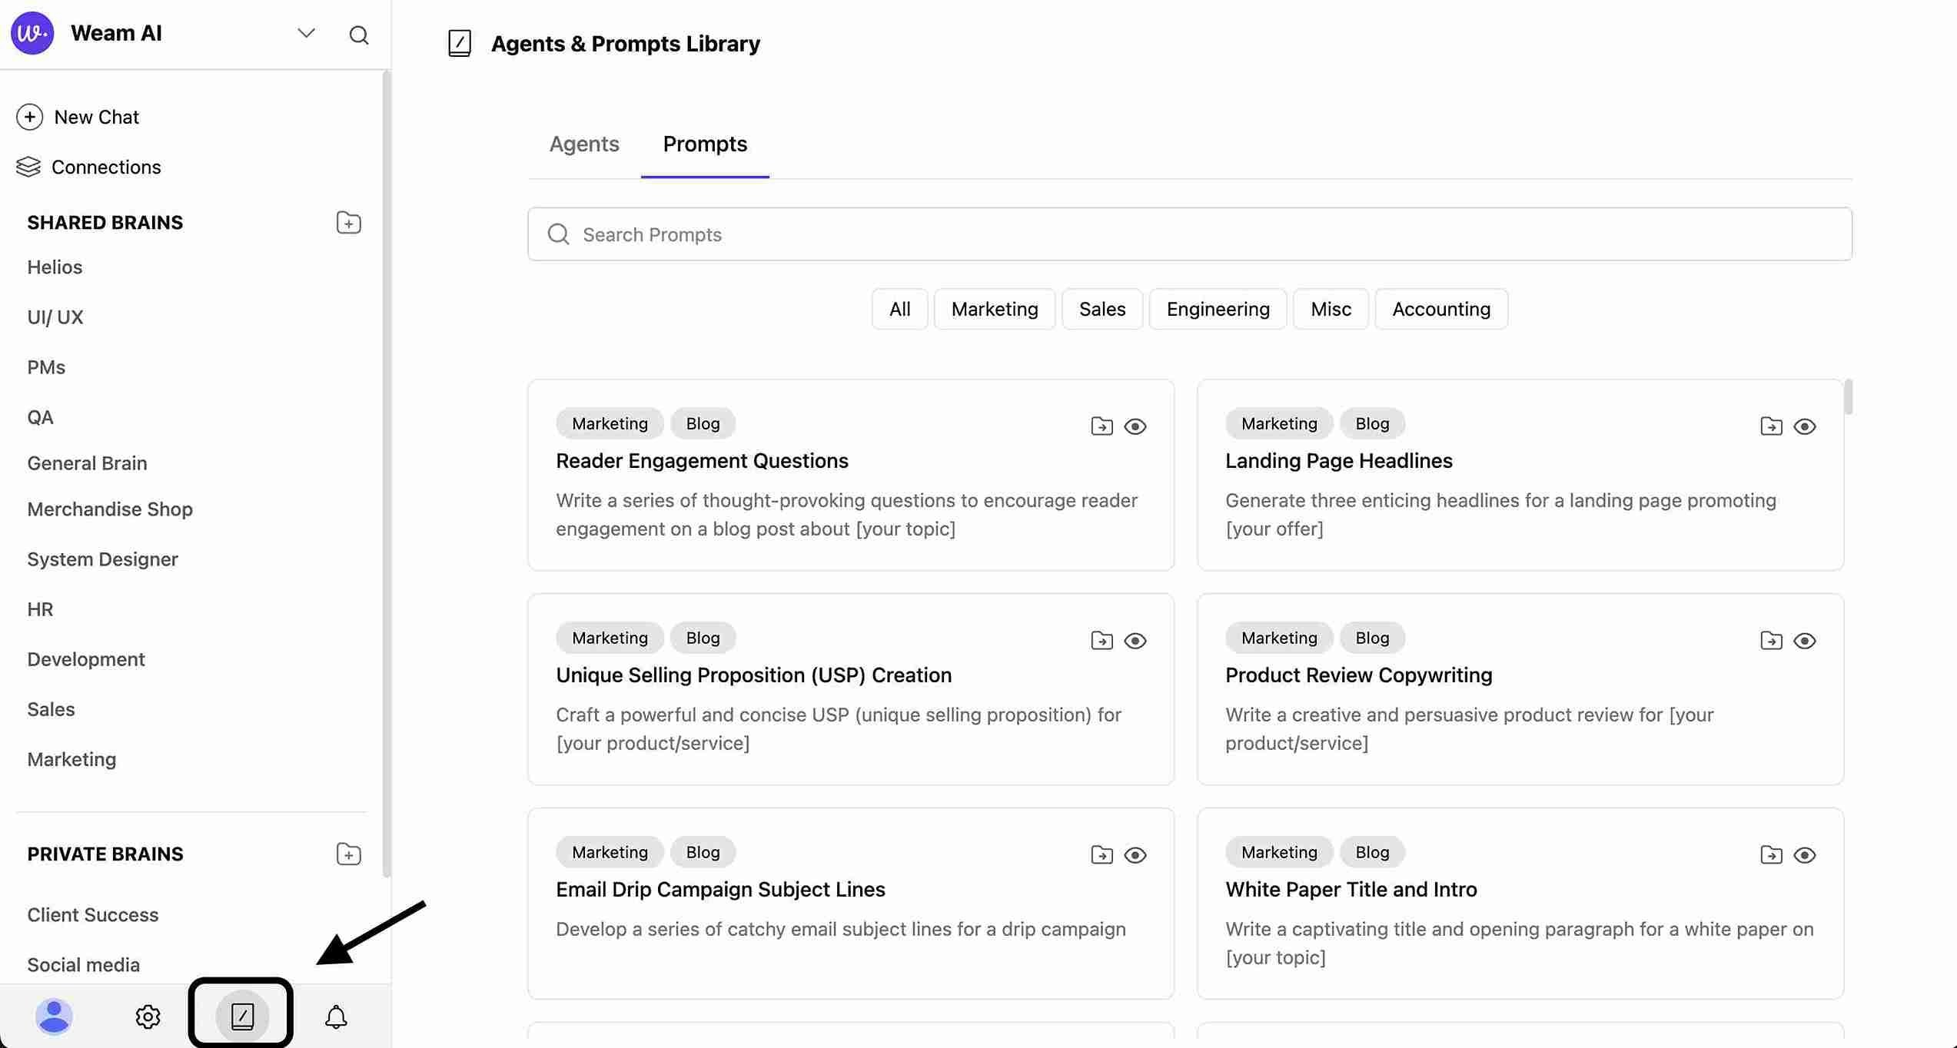Click the prompts library book icon
Image resolution: width=1957 pixels, height=1048 pixels.
(241, 1016)
